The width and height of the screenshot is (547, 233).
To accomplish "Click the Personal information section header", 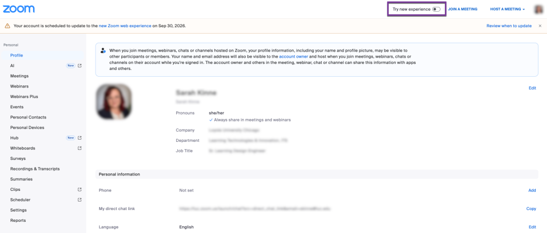I will pyautogui.click(x=317, y=174).
